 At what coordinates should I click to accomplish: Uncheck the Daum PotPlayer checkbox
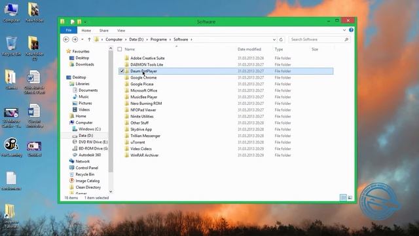click(122, 71)
